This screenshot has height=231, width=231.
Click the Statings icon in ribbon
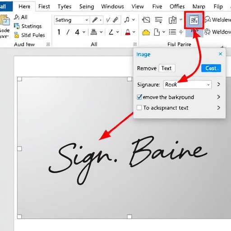(x=17, y=26)
